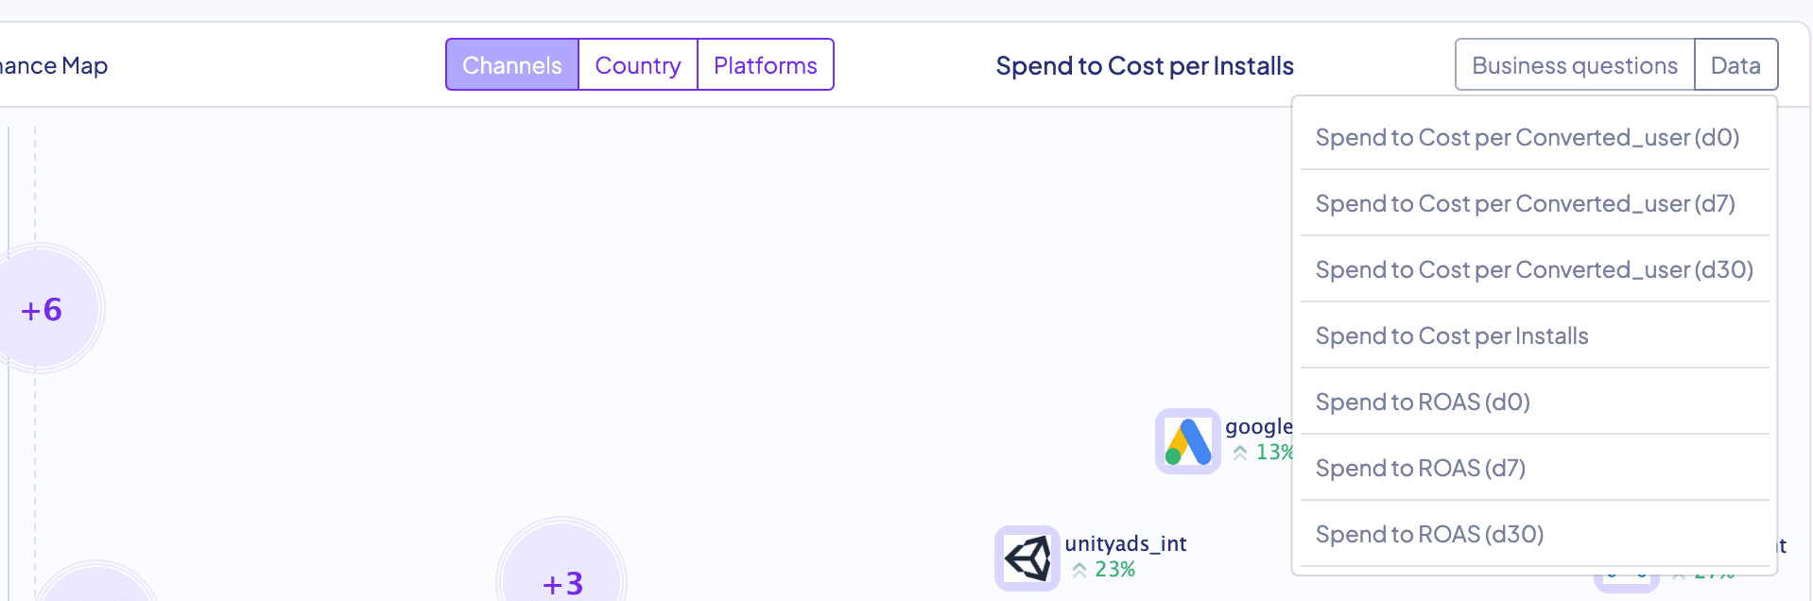
Task: Select Spend to Cost per Converted_user (d0)
Action: tap(1527, 138)
